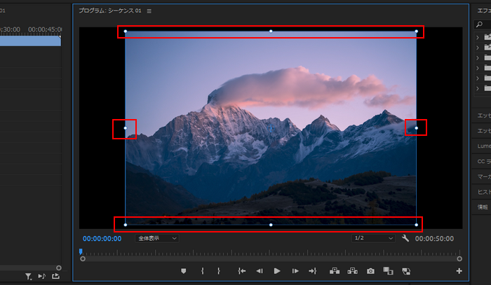
Task: Click the Play button in Program monitor
Action: 277,270
